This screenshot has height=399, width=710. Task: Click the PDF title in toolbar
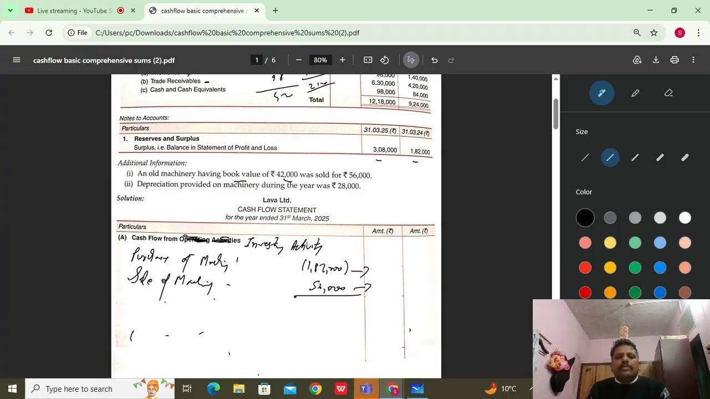[x=104, y=60]
